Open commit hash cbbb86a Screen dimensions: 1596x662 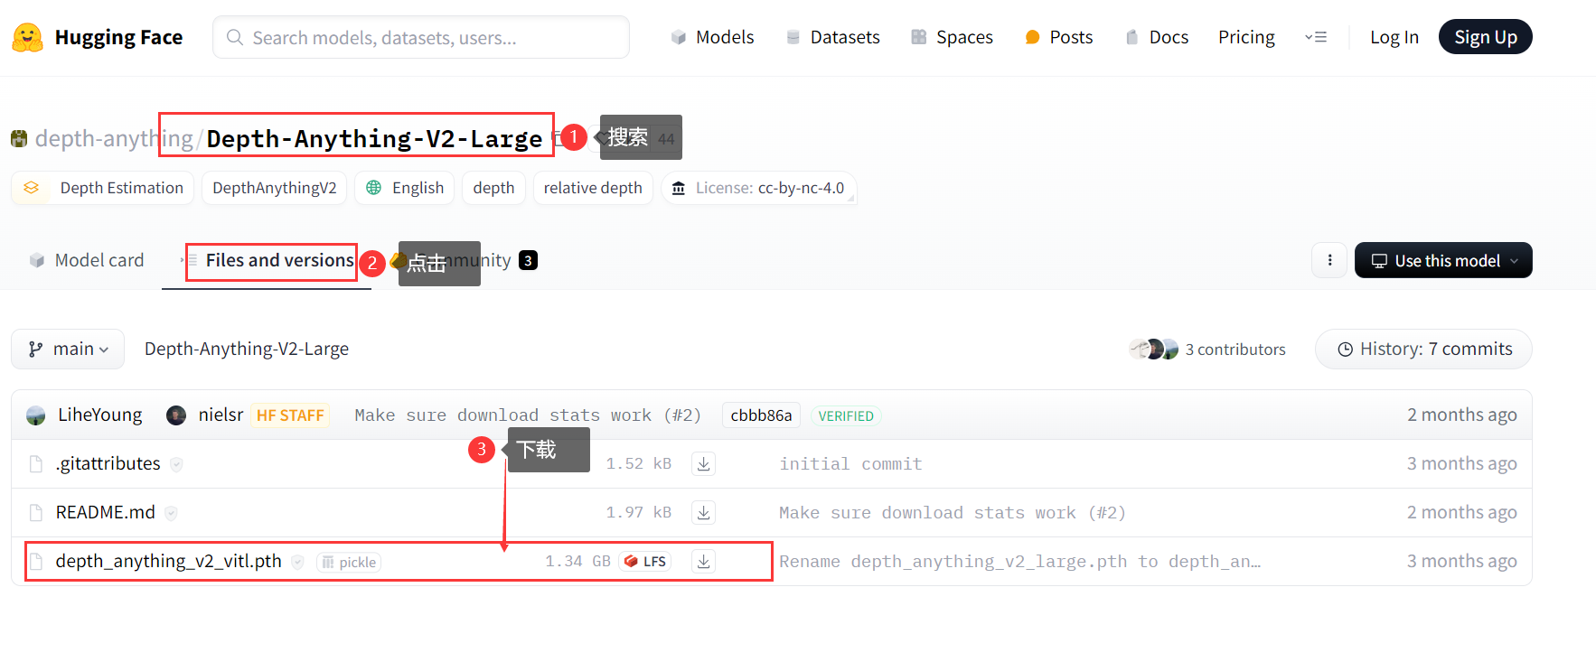coord(761,415)
